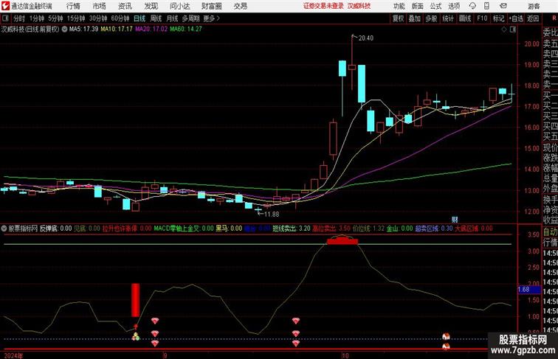
Task: Open the 交易 menu
Action: coord(240,6)
